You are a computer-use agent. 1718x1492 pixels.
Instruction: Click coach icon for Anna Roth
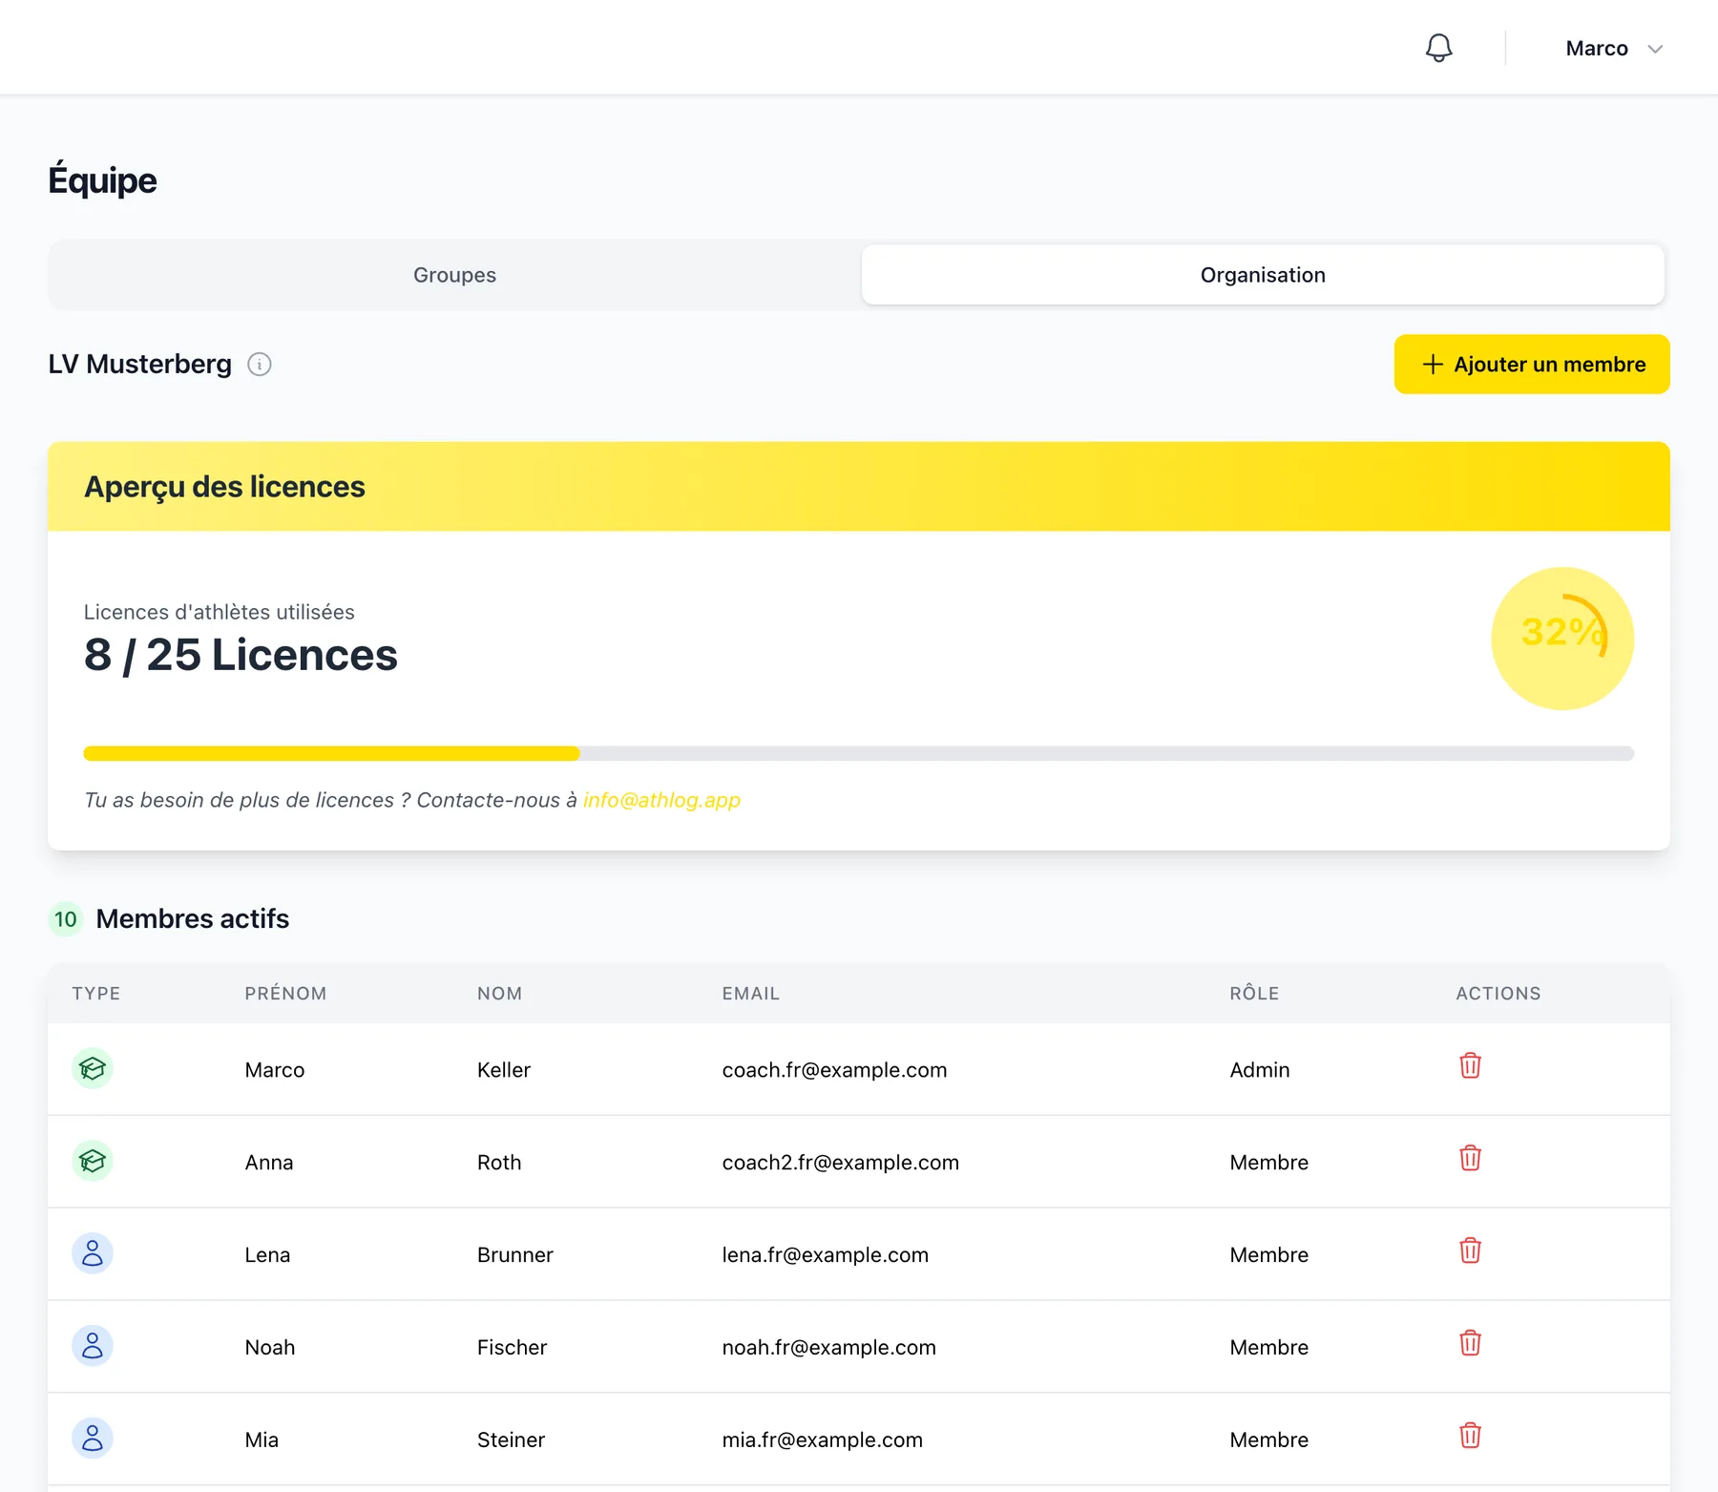pos(93,1161)
